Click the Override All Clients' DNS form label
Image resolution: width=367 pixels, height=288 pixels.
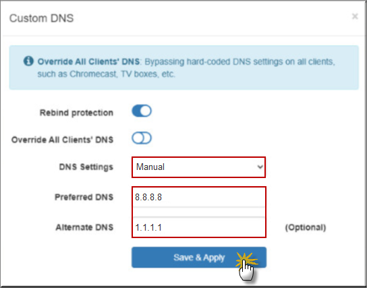[x=62, y=140]
